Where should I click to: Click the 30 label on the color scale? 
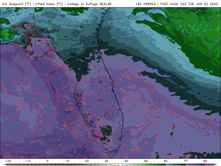pos(107,161)
